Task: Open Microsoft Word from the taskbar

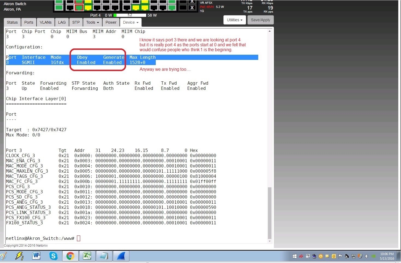Action: pos(36,256)
